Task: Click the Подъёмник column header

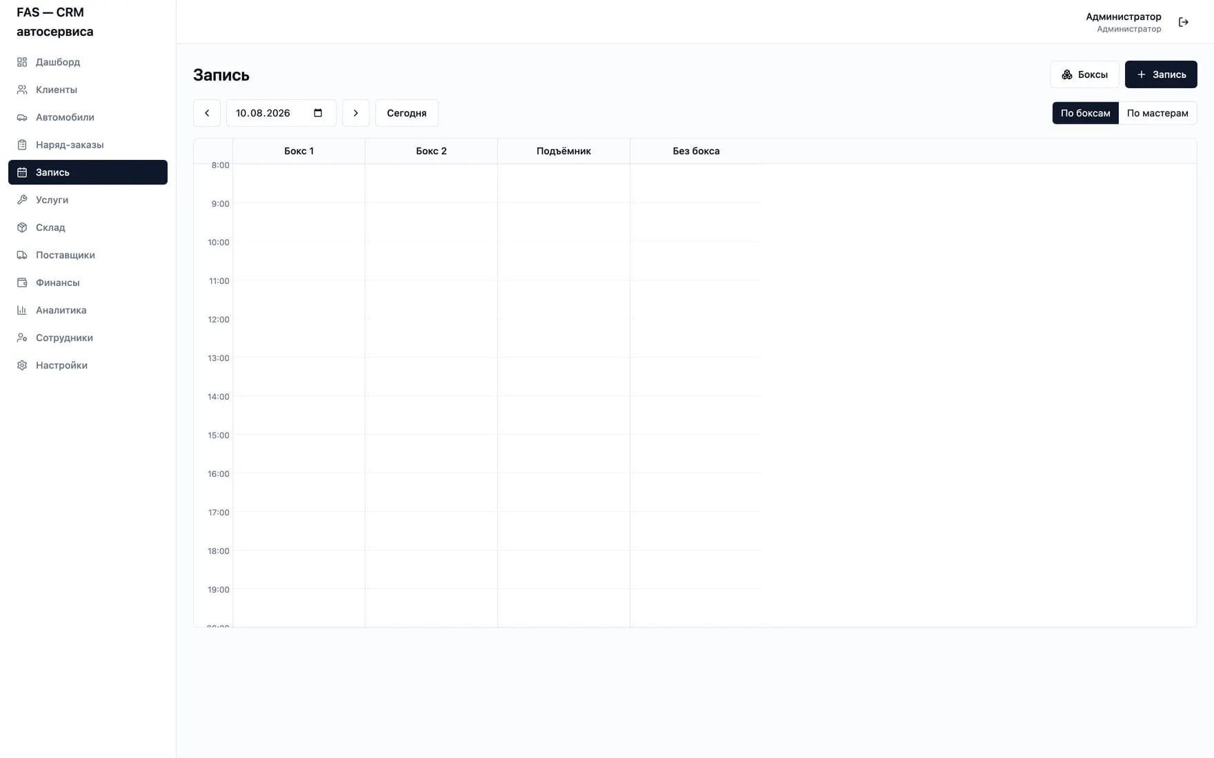Action: 564,151
